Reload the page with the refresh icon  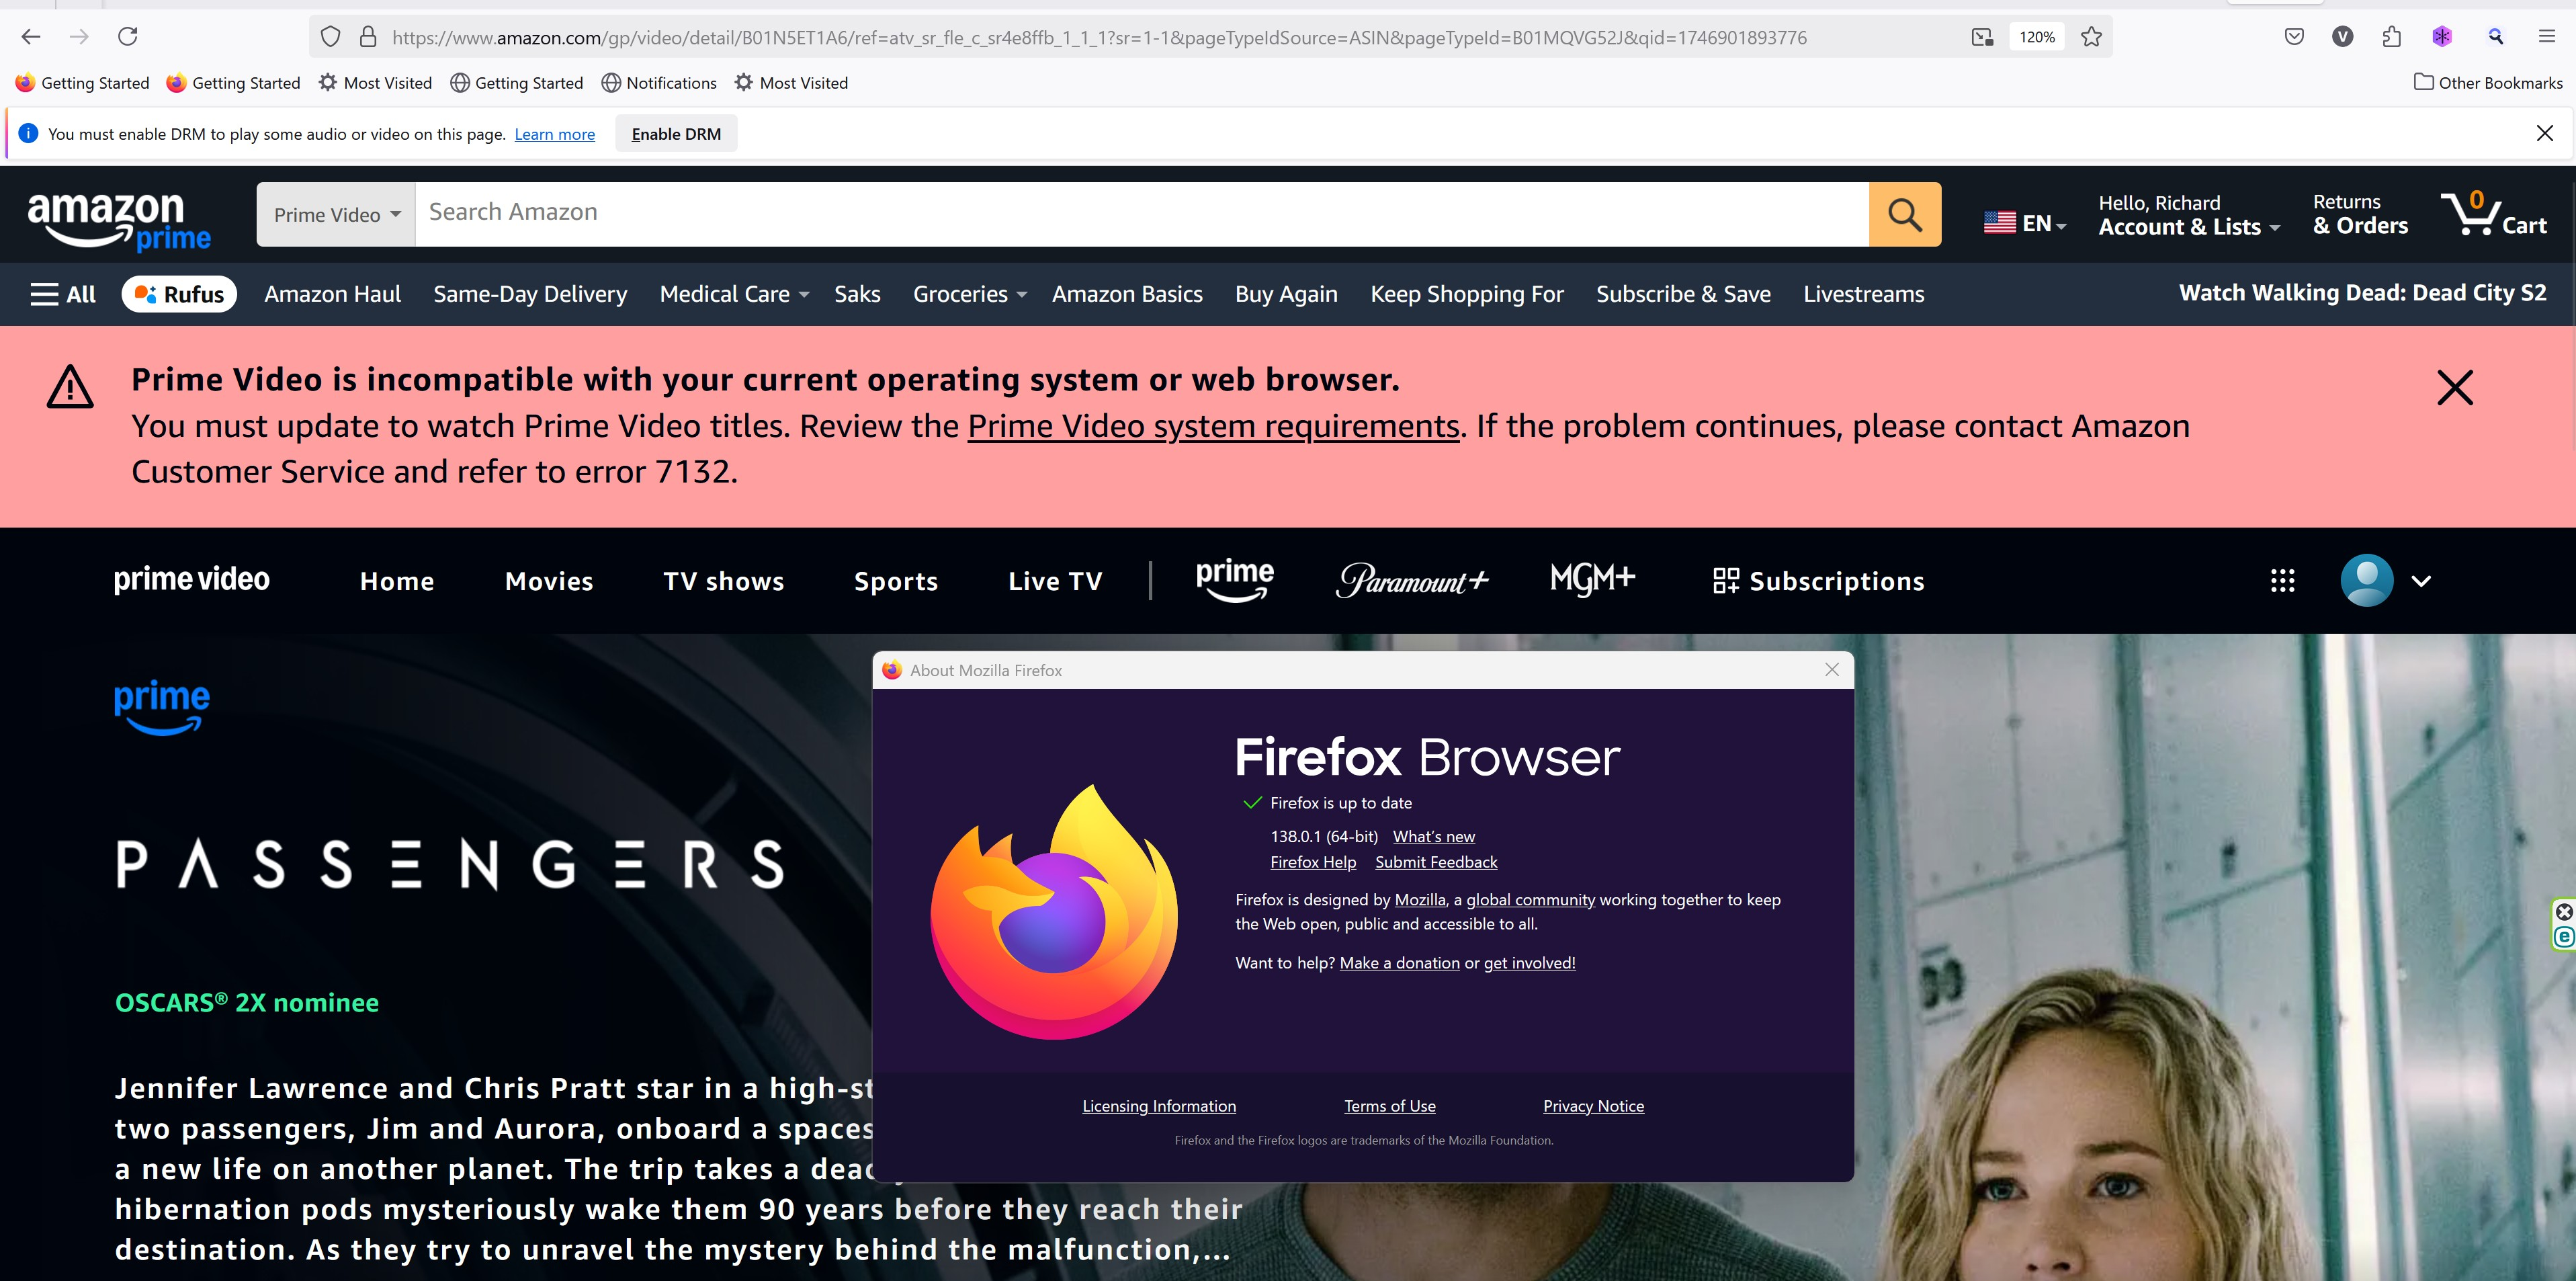pyautogui.click(x=128, y=37)
